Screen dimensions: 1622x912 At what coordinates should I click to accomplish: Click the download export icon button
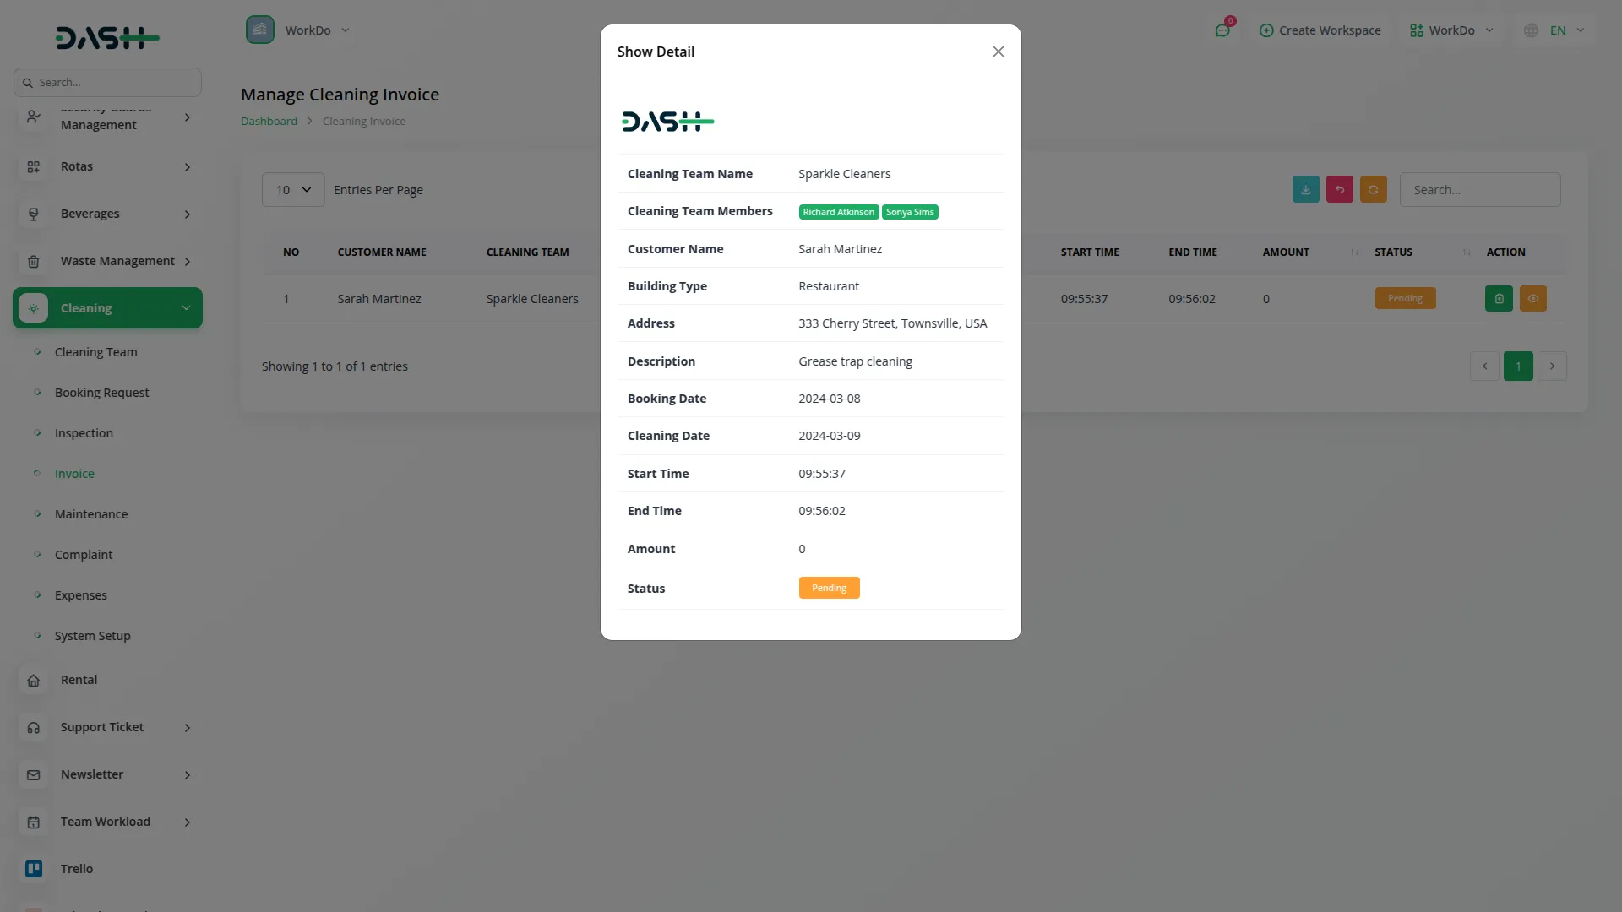click(1305, 190)
